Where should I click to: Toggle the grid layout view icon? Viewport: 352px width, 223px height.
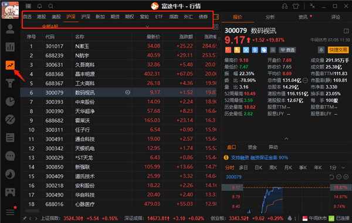pyautogui.click(x=216, y=27)
